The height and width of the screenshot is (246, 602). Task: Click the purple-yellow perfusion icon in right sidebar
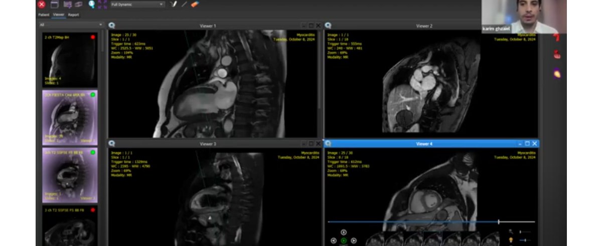556,74
